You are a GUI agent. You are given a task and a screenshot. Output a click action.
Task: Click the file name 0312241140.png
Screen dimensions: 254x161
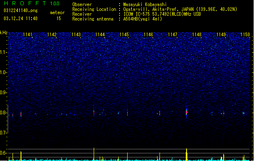21,10
